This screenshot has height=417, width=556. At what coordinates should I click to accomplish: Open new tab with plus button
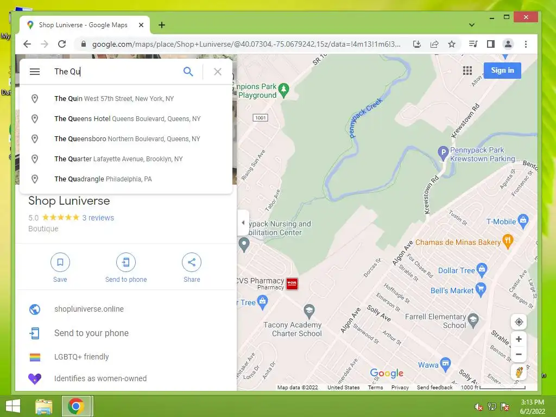[162, 25]
